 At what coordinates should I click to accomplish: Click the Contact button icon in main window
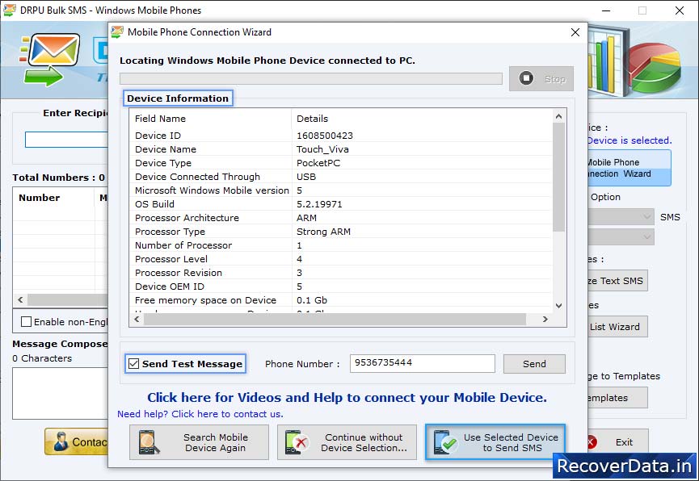click(x=61, y=441)
